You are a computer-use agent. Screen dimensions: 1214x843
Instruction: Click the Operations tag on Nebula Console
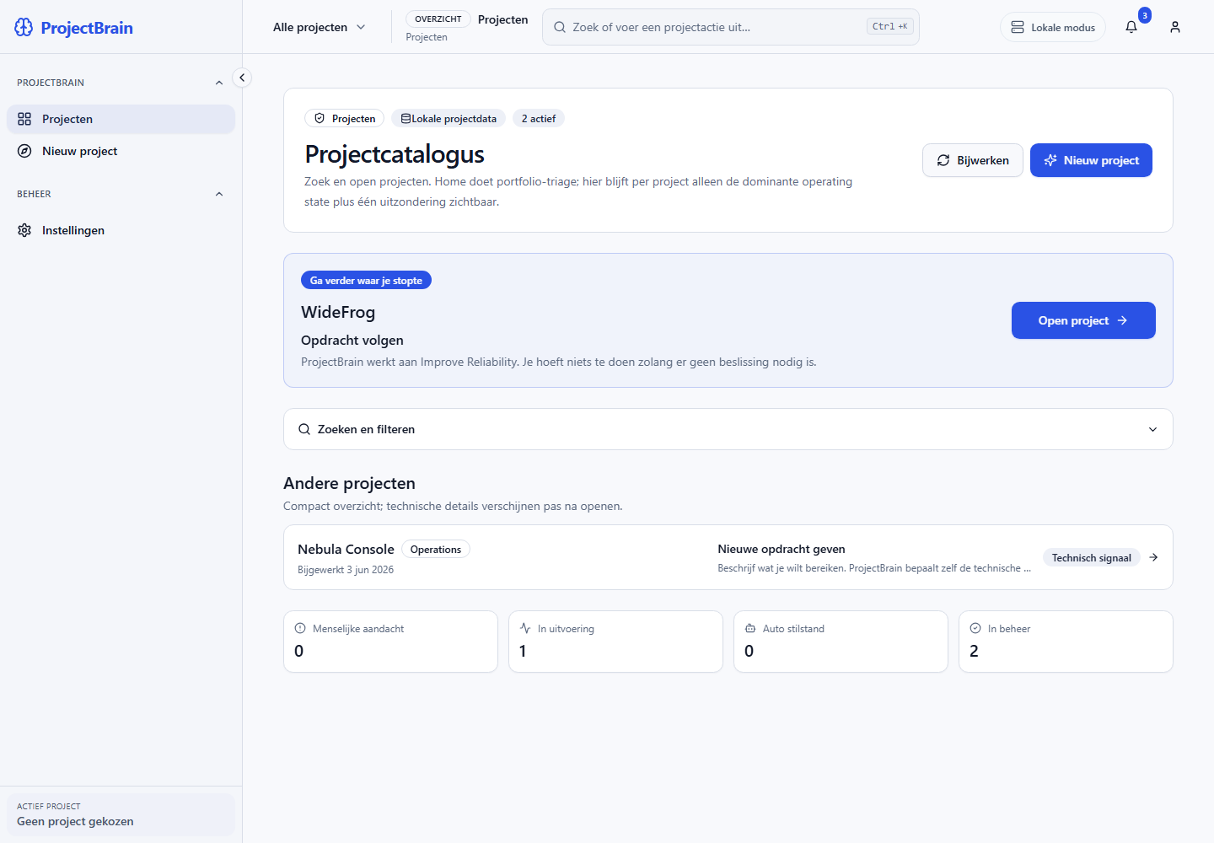[x=436, y=549]
